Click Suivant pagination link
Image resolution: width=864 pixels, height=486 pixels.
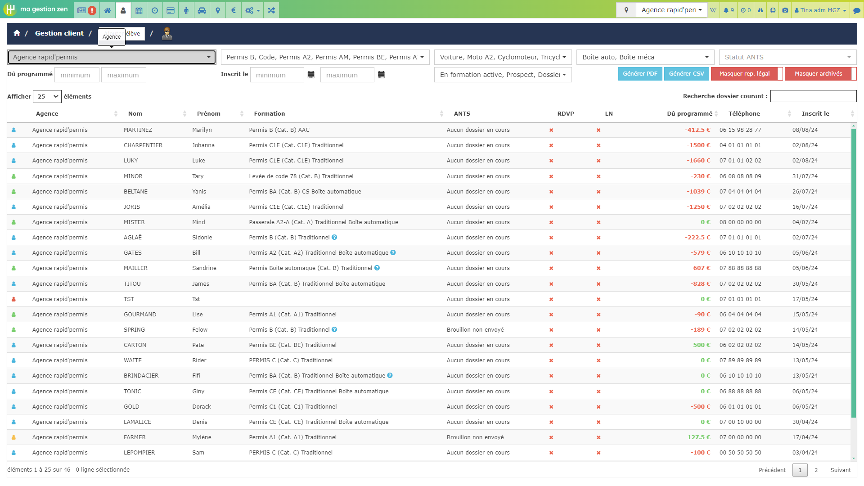point(841,470)
